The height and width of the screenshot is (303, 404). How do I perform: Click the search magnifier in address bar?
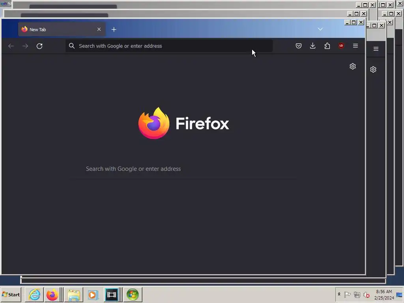tap(72, 46)
